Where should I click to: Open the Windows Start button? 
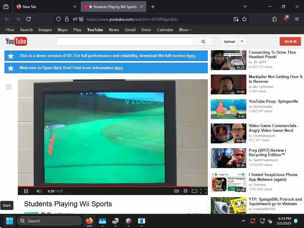tap(9, 221)
